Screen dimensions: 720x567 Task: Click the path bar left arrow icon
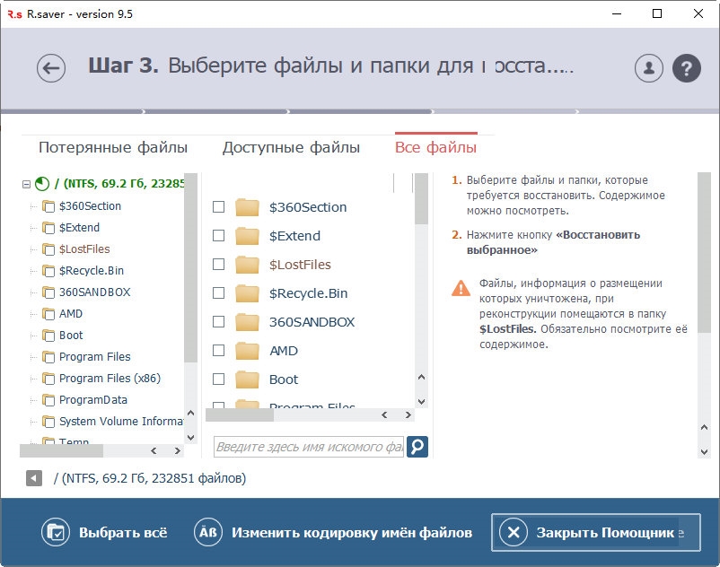[x=34, y=478]
